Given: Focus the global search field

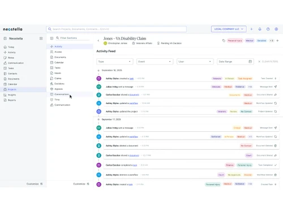Looking at the screenshot, I should tap(116, 29).
